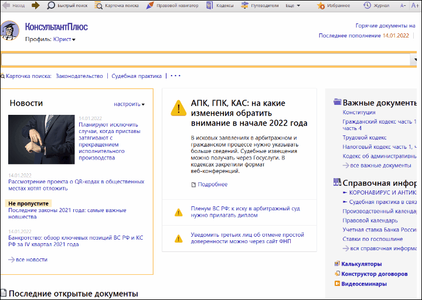Click document icon next to Подробнее
Image resolution: width=422 pixels, height=300 pixels.
pyautogui.click(x=193, y=185)
